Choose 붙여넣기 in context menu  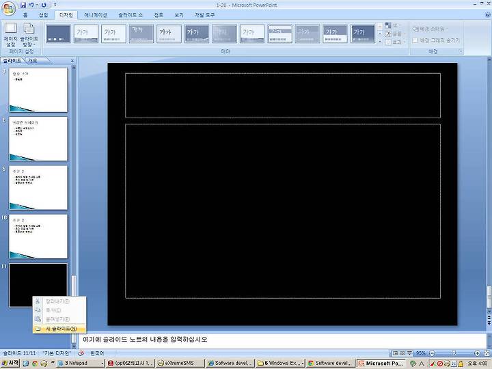[x=59, y=319]
